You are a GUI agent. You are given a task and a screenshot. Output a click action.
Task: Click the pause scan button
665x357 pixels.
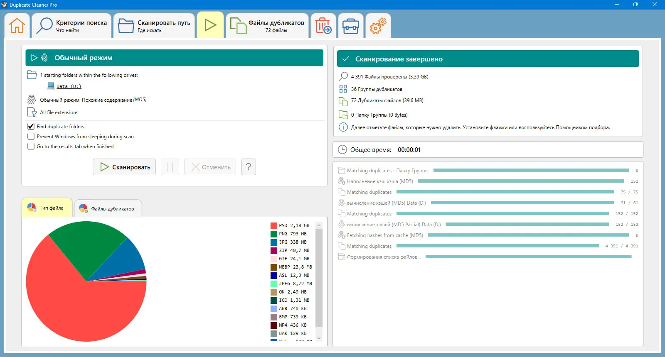point(170,167)
